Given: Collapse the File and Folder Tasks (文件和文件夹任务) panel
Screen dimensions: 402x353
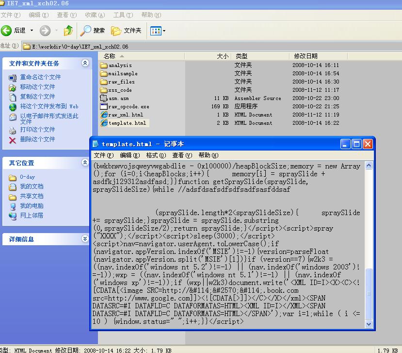Looking at the screenshot, I should pyautogui.click(x=85, y=63).
